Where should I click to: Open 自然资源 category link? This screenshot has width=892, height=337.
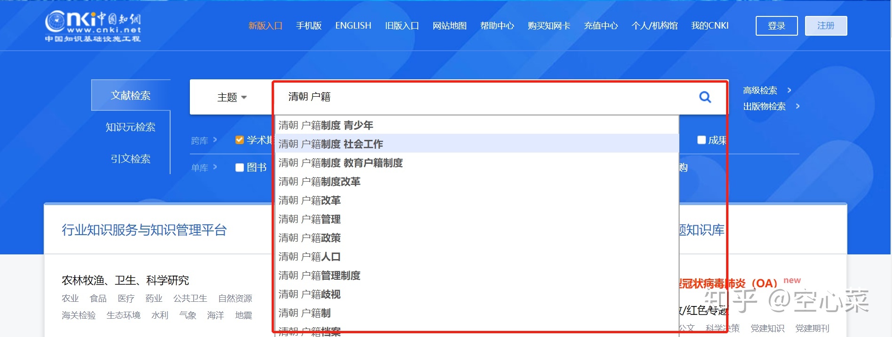point(235,299)
